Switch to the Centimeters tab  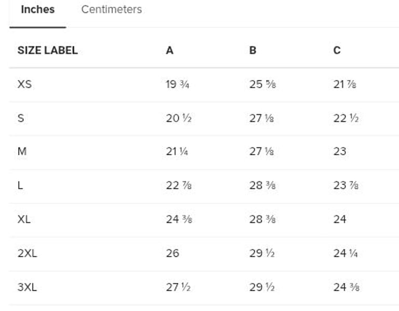click(x=111, y=10)
